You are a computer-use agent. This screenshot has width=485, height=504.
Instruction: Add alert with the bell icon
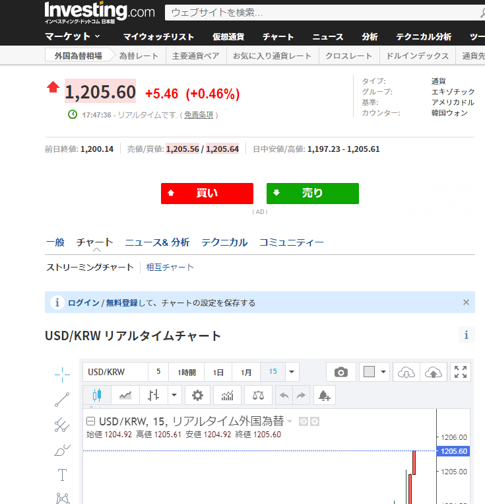click(324, 396)
